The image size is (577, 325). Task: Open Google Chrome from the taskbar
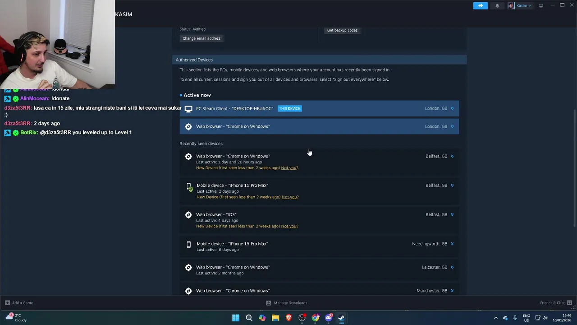(x=315, y=318)
